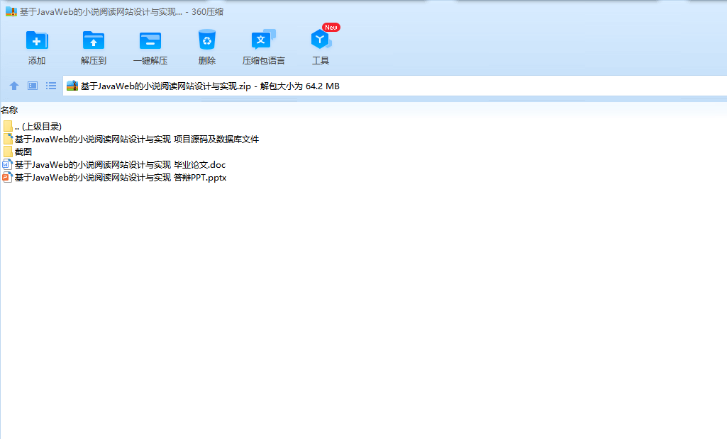Click the PowerPoint icon of 答辩PPT.pptx
This screenshot has width=727, height=439.
[x=7, y=177]
